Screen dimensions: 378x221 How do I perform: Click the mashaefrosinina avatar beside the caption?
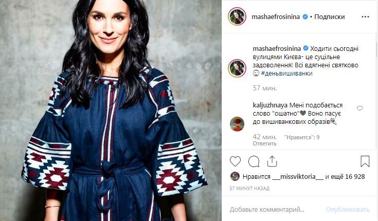point(237,68)
